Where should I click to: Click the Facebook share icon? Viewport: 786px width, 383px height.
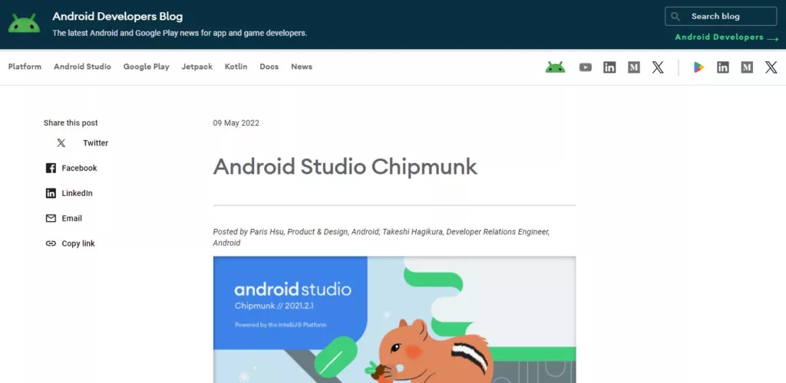pyautogui.click(x=51, y=168)
